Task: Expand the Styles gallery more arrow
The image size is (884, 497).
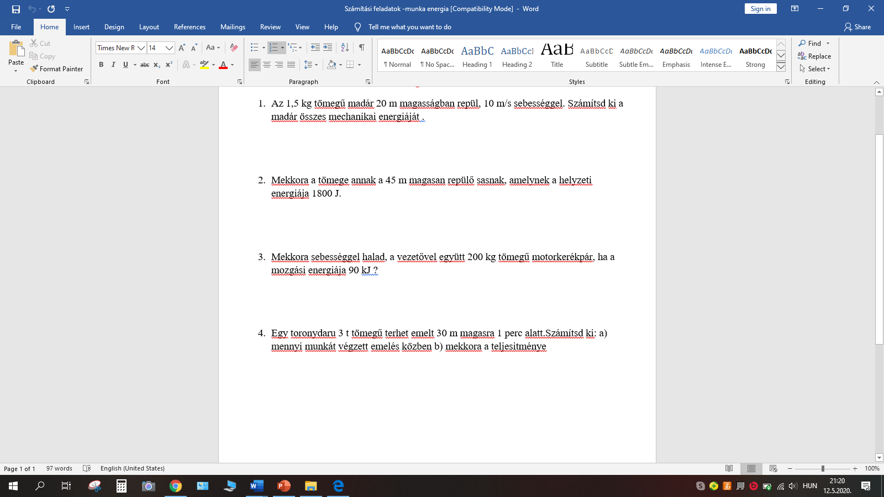Action: click(x=781, y=67)
